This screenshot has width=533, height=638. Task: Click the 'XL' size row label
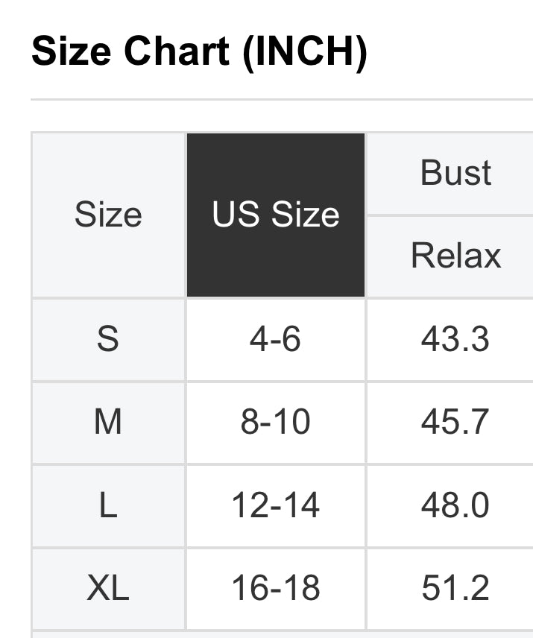point(108,589)
